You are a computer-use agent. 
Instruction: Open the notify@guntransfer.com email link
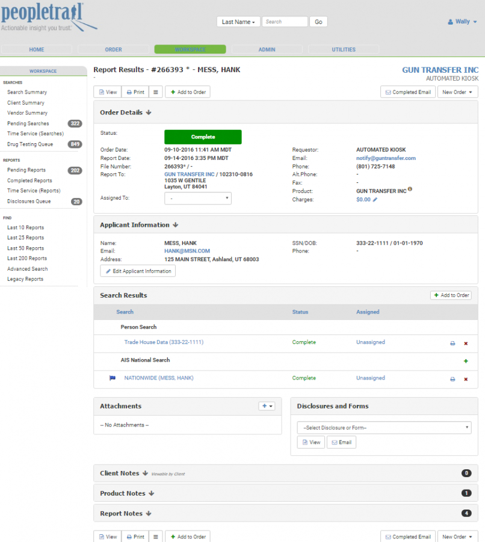click(386, 158)
